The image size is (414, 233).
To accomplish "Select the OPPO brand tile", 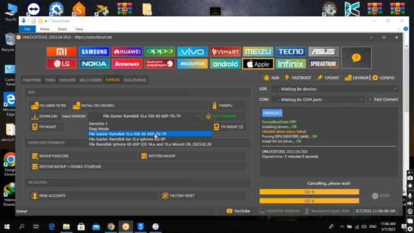I will 160,52.
